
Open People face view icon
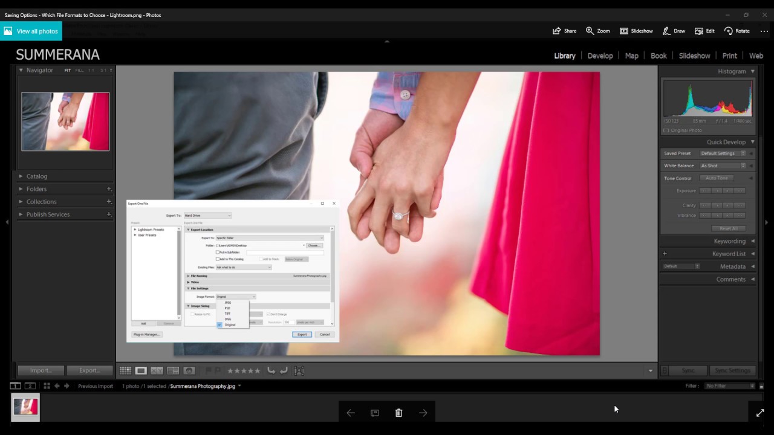[189, 371]
